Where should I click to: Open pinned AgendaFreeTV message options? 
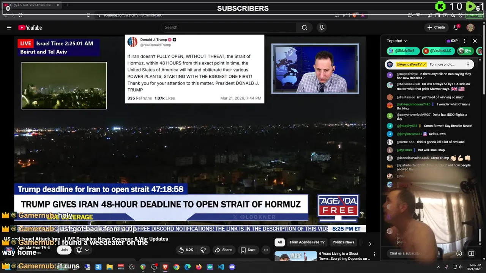(x=468, y=64)
